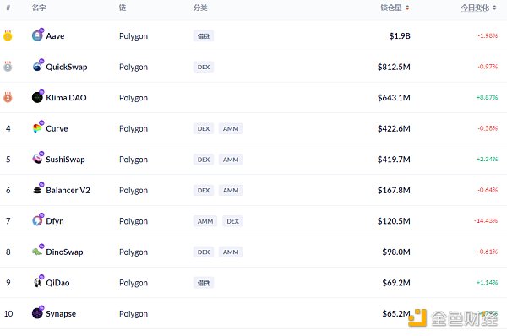Select the Balancer V2 logo icon
Screen dimensions: 507x336
37,190
